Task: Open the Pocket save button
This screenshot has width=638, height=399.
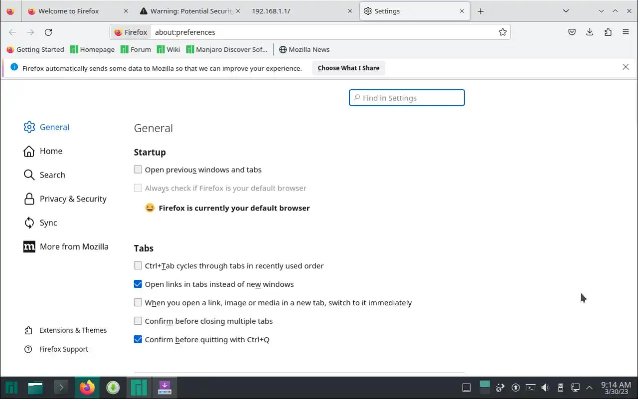Action: coord(572,32)
